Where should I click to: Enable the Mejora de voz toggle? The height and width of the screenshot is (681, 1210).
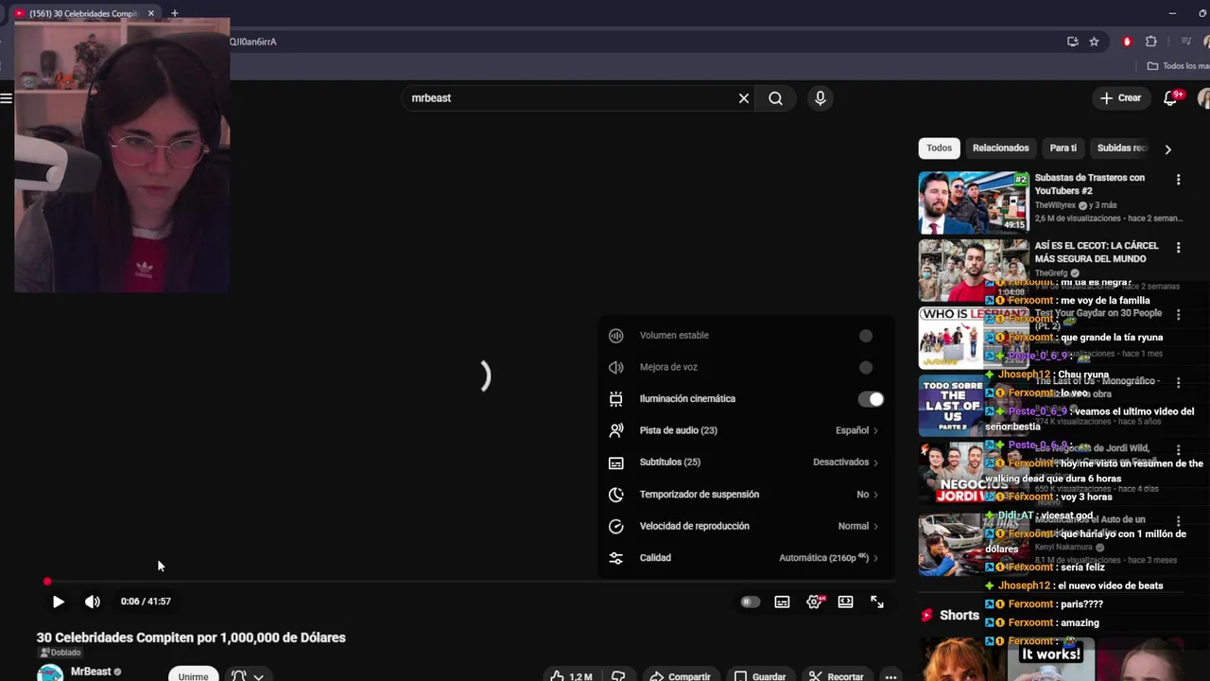tap(866, 367)
